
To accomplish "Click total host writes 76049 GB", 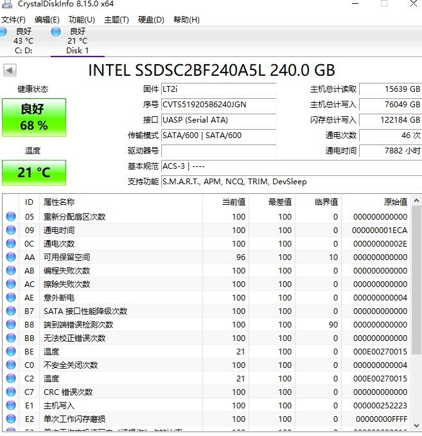I will coord(391,105).
